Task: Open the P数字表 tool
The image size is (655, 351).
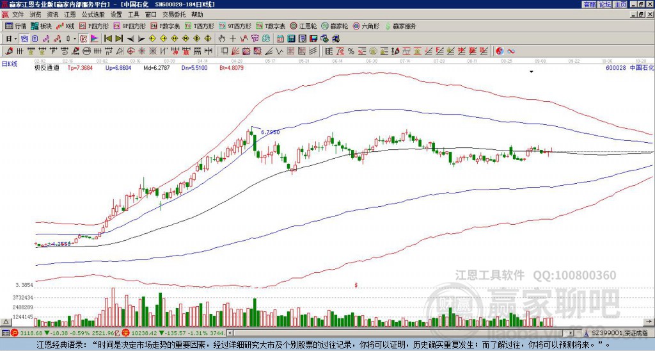Action: (x=166, y=26)
